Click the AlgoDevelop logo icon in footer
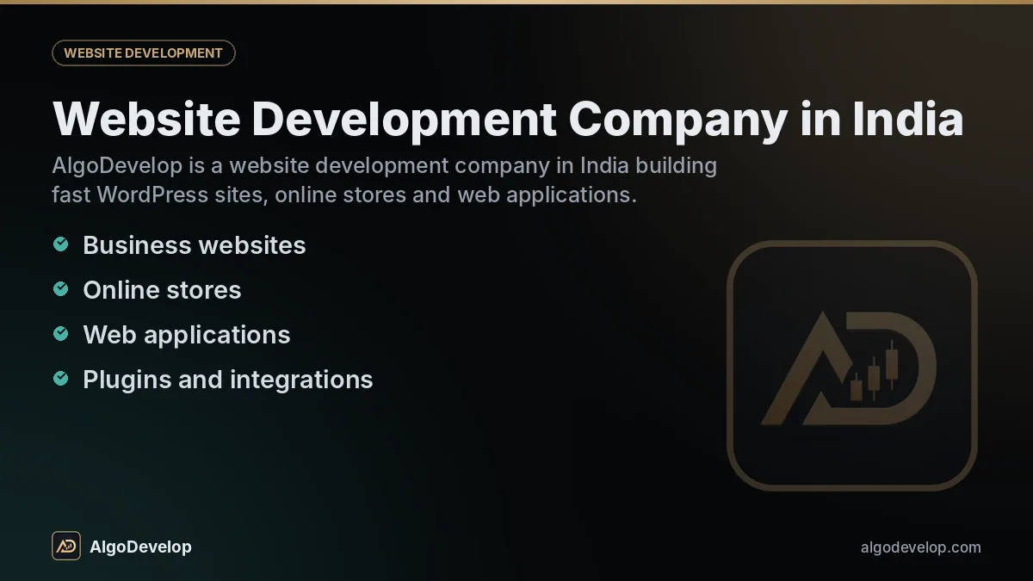 point(66,546)
